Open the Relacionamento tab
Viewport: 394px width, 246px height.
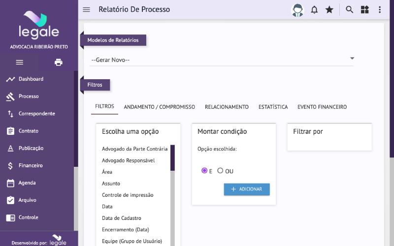227,107
